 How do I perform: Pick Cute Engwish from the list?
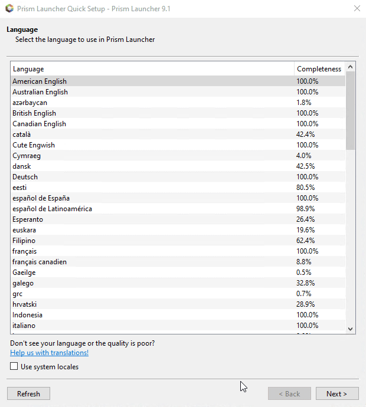pyautogui.click(x=34, y=145)
